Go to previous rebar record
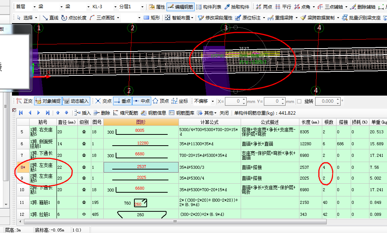The width and height of the screenshot is (387, 233). pyautogui.click(x=30, y=113)
